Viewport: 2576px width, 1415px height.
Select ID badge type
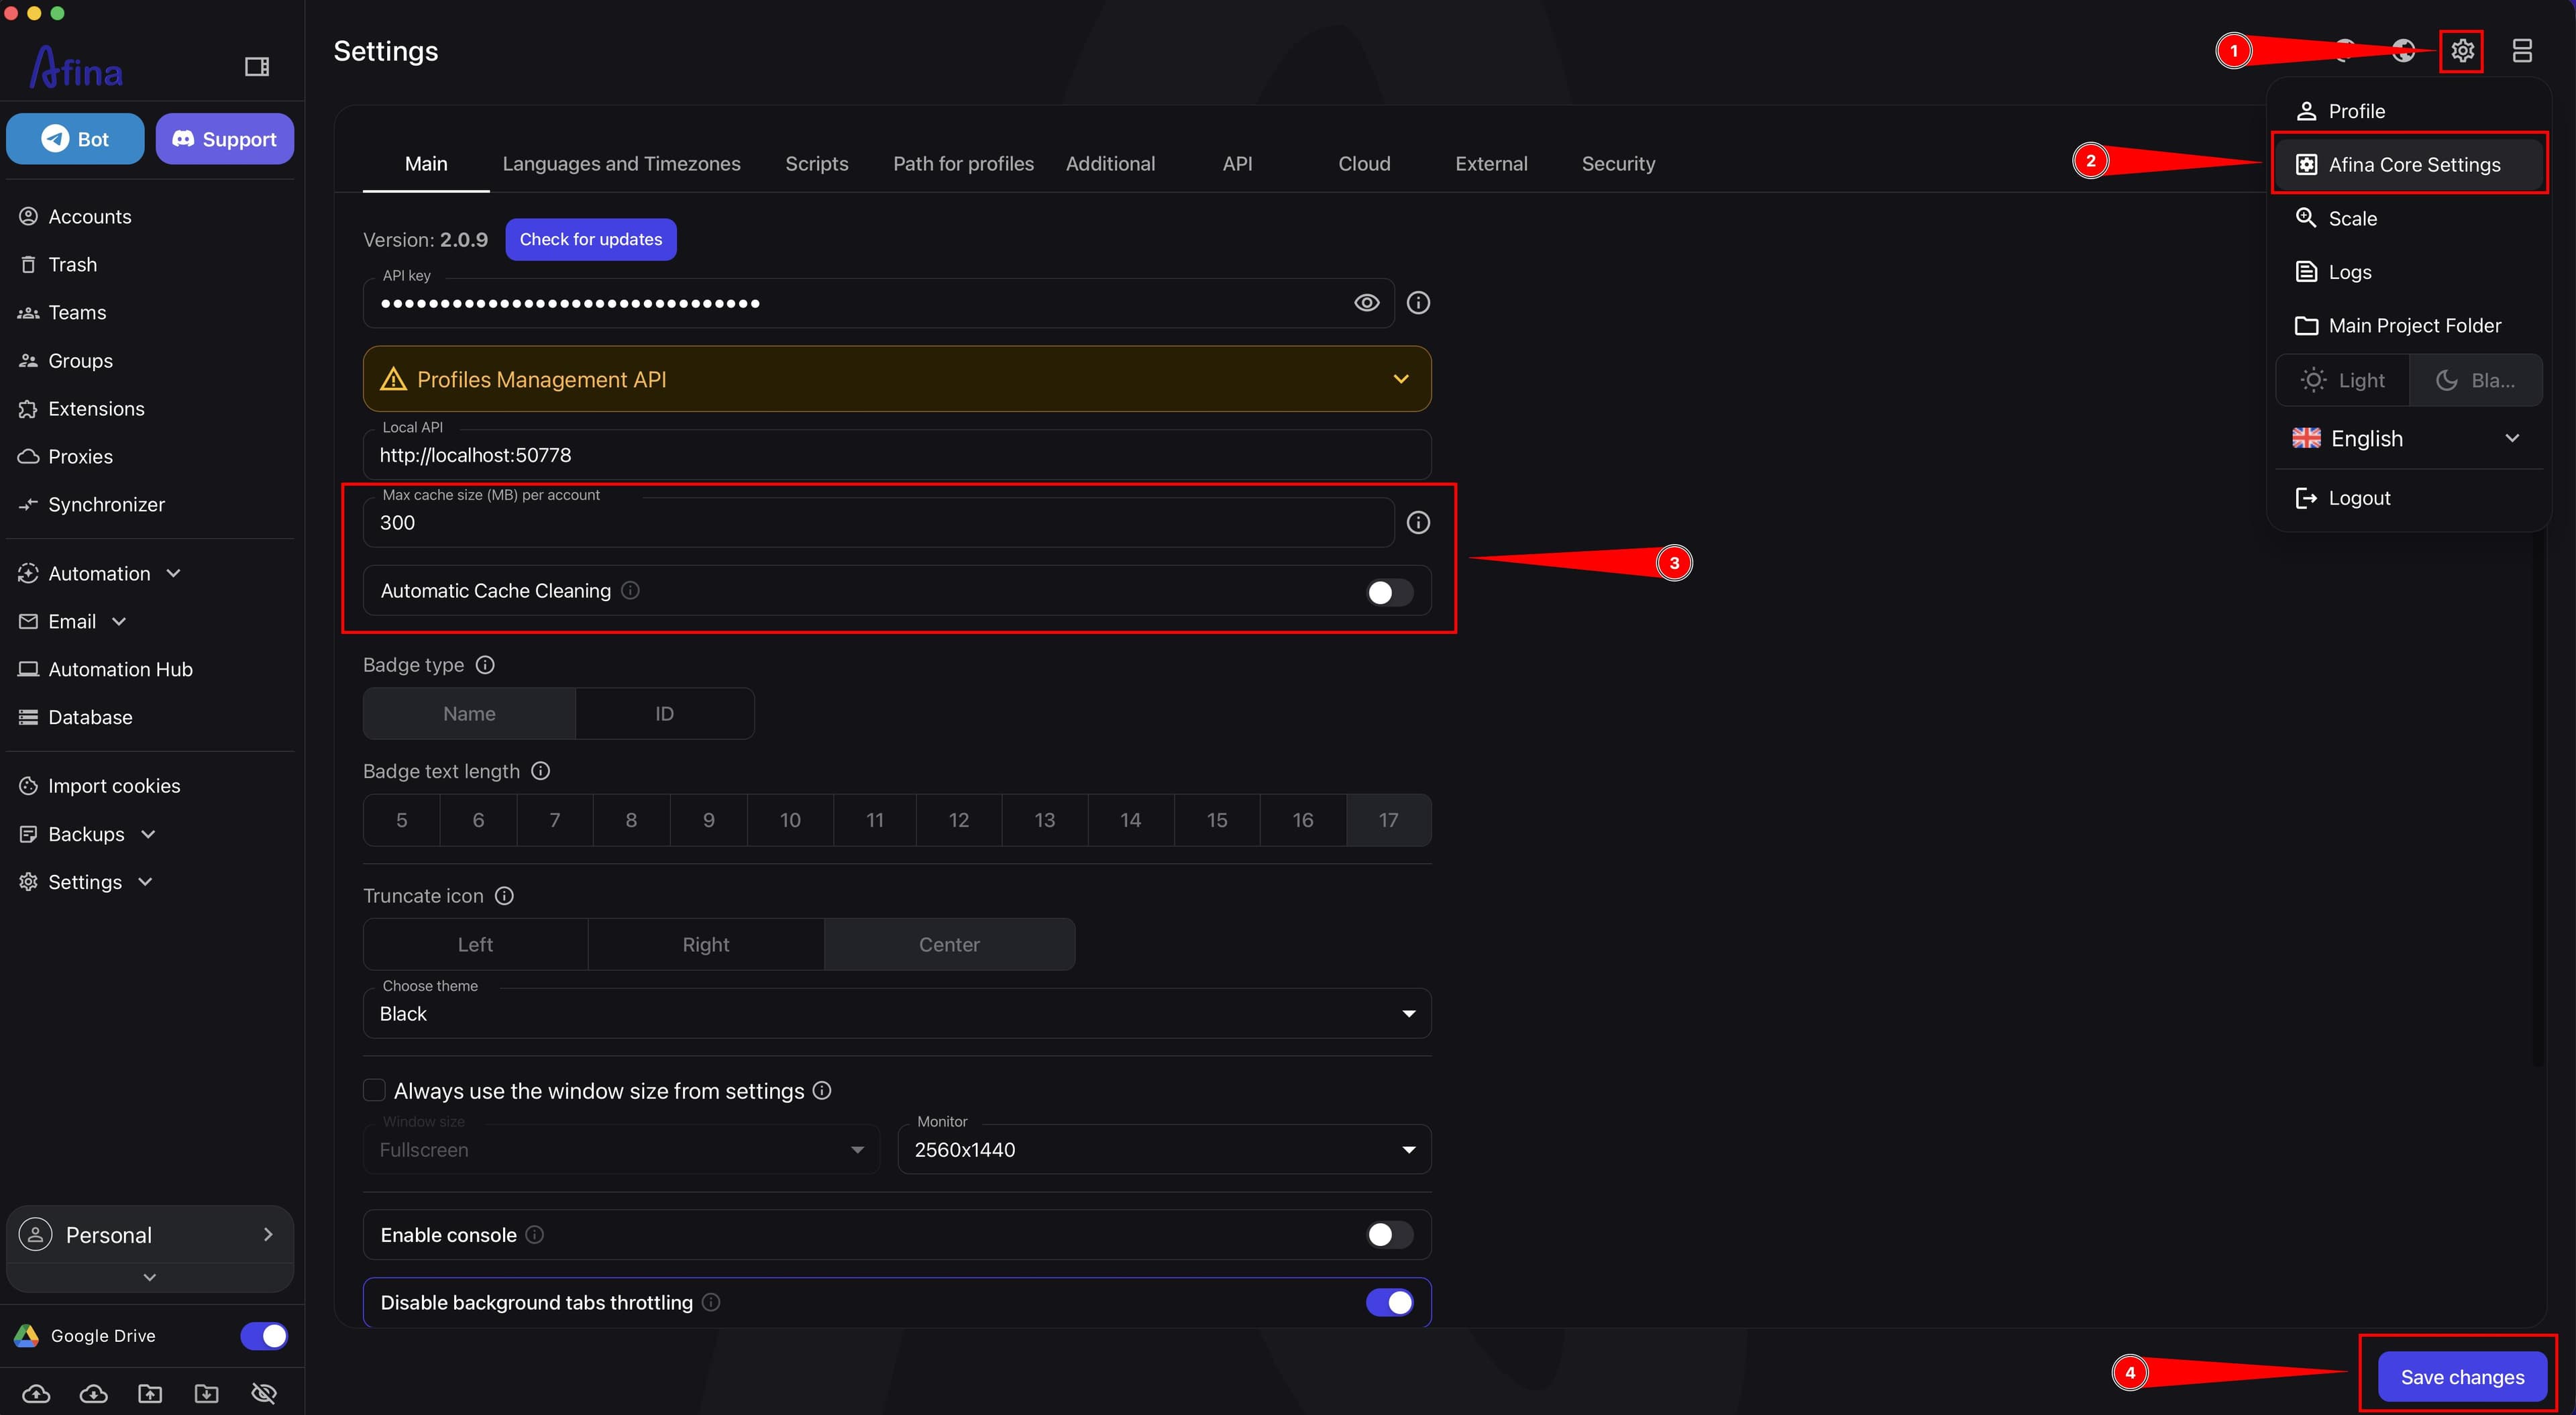pyautogui.click(x=664, y=713)
